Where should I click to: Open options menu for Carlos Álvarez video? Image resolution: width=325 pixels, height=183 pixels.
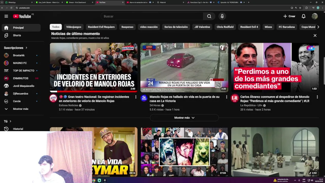(x=317, y=97)
